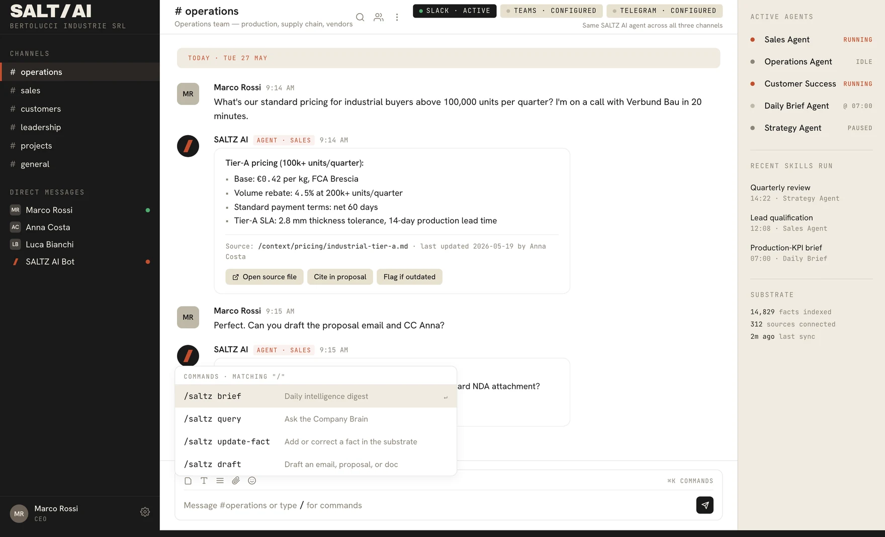Open the Lead qualification recent skill

(x=811, y=223)
